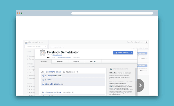This screenshot has width=174, height=106.
Task: Click the thumbs-up icon beside '10 people like this'
Action: coord(43,76)
